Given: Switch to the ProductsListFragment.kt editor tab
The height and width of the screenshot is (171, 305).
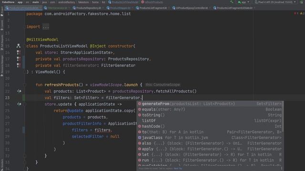Looking at the screenshot, I should 152,8.
